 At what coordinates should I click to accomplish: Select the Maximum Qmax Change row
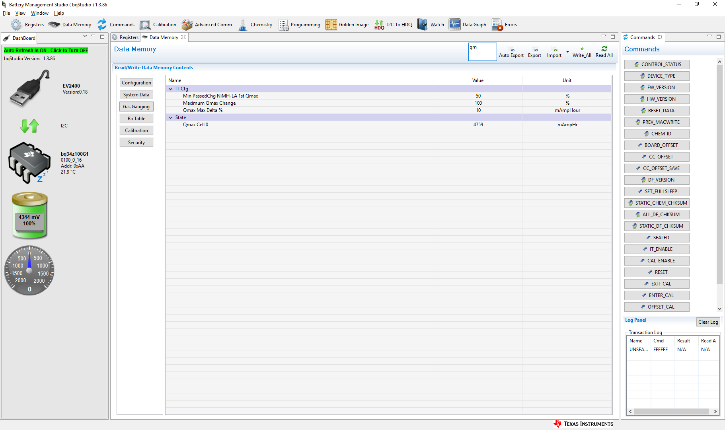pos(388,103)
